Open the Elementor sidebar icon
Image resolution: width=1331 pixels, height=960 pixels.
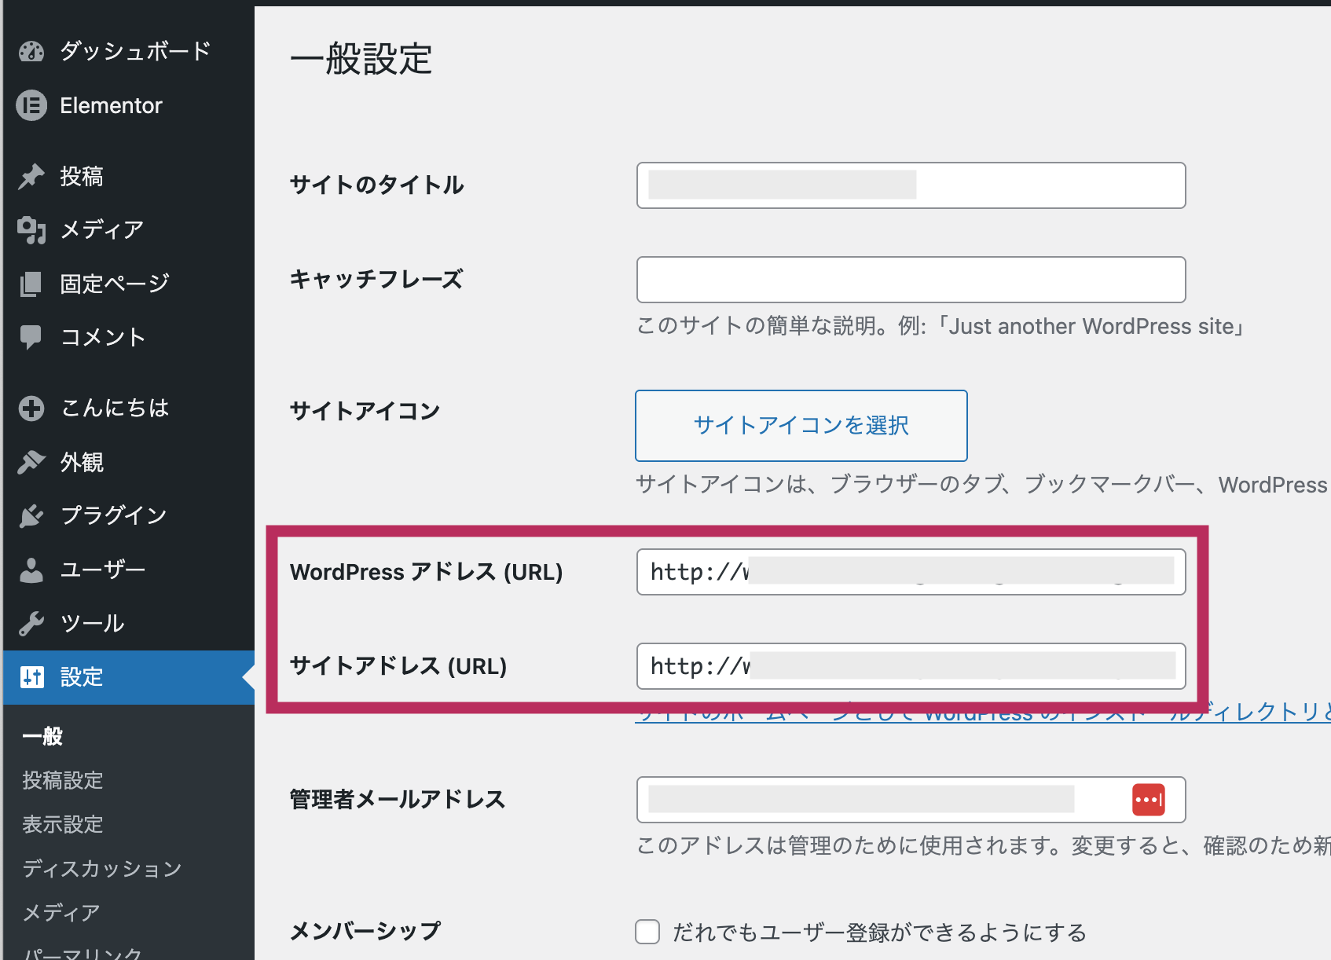click(31, 104)
